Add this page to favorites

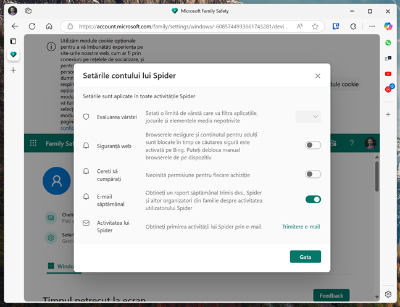[315, 27]
